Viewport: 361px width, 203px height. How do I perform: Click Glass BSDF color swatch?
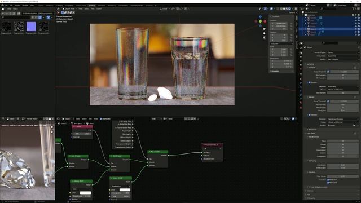coord(125,190)
